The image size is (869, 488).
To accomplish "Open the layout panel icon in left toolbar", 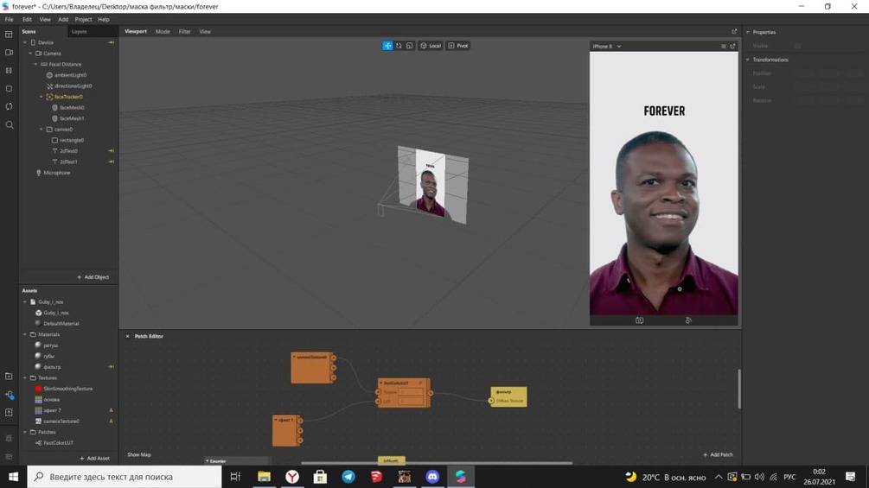I will pos(9,35).
